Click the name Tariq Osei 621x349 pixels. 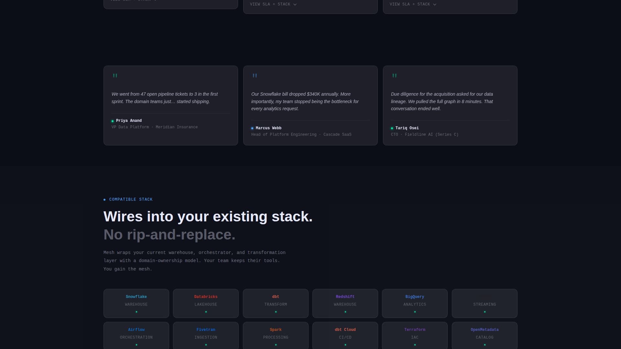coord(407,128)
